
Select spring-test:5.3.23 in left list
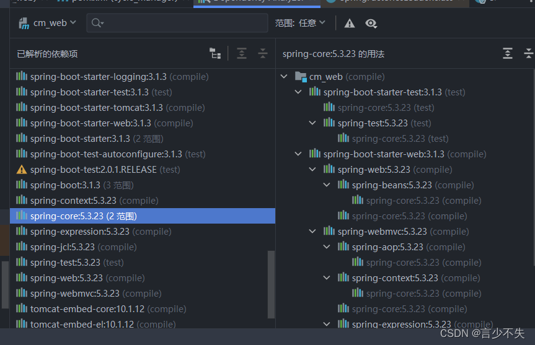click(x=143, y=263)
